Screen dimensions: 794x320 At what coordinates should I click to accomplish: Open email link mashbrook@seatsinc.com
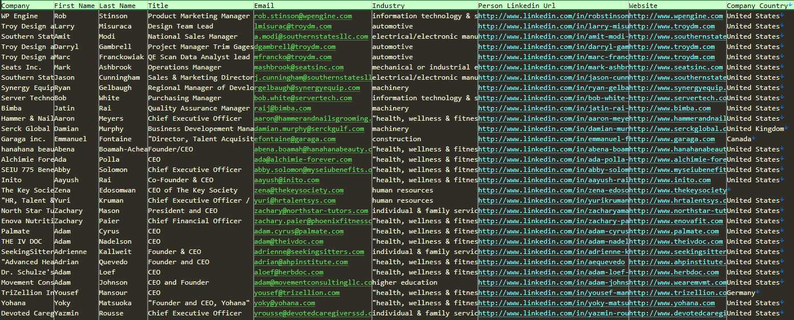tap(299, 67)
